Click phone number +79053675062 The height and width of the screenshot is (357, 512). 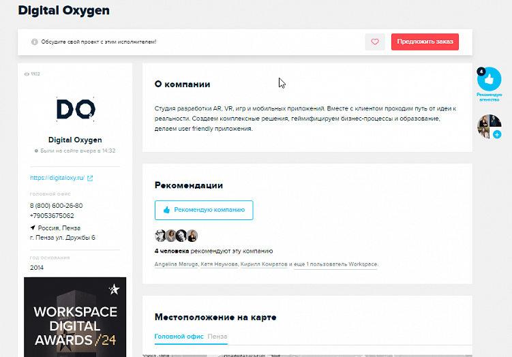52,216
